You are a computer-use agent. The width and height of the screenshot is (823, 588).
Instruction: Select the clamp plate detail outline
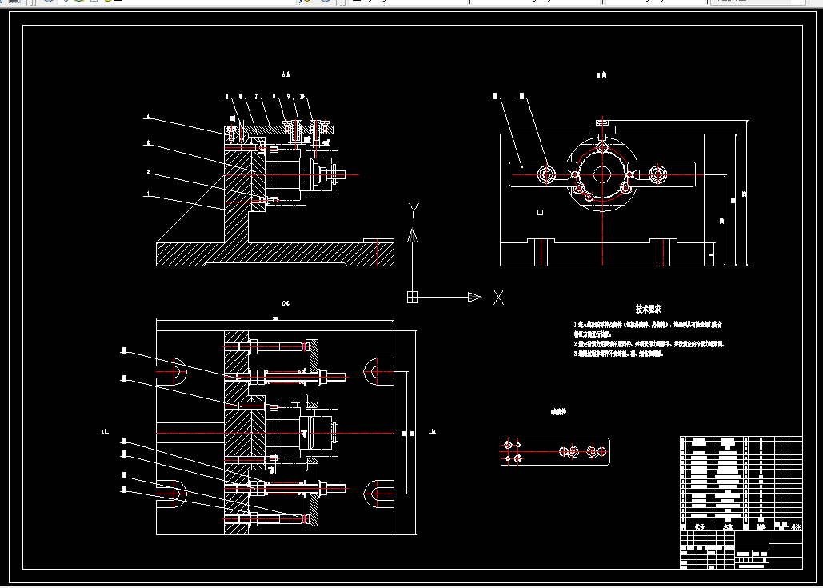tap(555, 451)
